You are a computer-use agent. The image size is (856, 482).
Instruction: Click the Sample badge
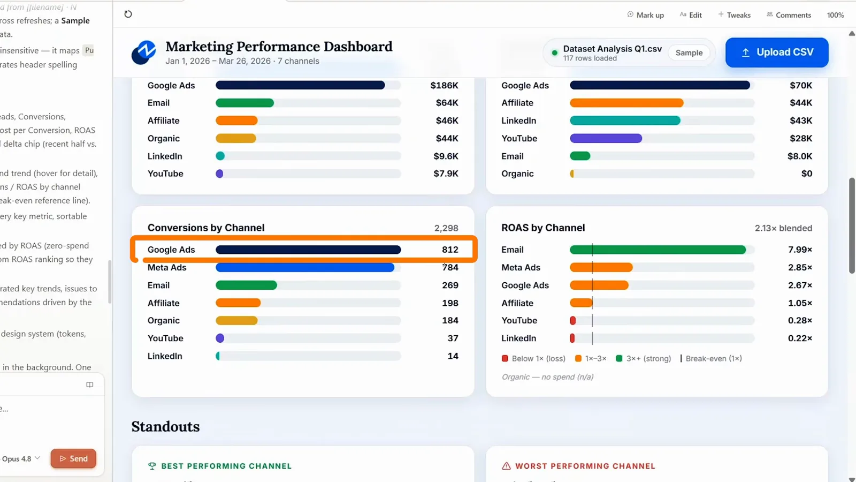pos(689,52)
